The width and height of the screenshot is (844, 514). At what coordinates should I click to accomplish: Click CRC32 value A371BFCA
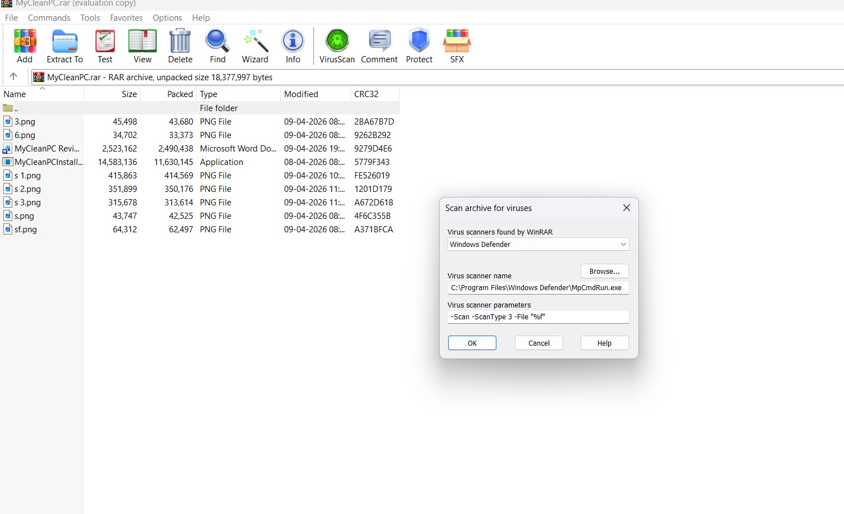point(373,229)
